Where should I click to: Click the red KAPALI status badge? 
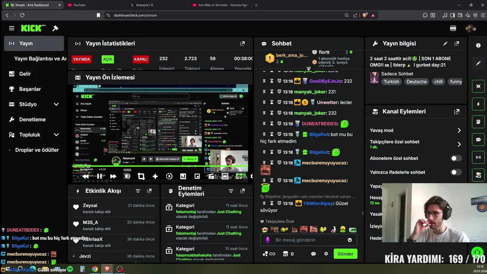(141, 59)
